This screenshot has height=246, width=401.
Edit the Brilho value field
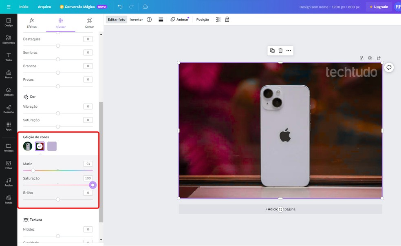pyautogui.click(x=88, y=193)
